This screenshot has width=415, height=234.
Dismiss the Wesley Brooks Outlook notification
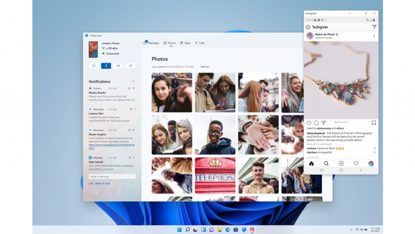[134, 88]
